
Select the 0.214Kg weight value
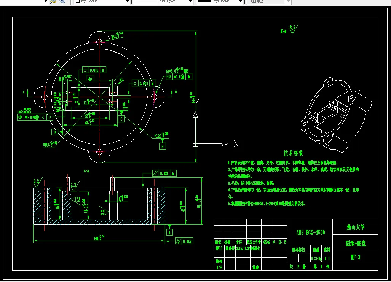point(316,258)
